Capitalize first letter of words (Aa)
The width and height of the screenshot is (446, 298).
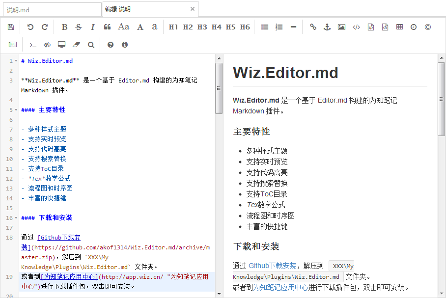pyautogui.click(x=123, y=27)
